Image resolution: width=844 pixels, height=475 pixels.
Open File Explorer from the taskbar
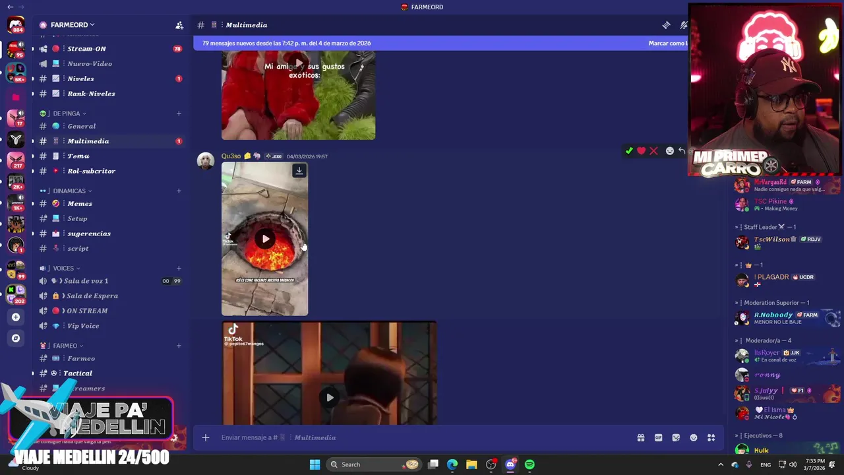[471, 464]
